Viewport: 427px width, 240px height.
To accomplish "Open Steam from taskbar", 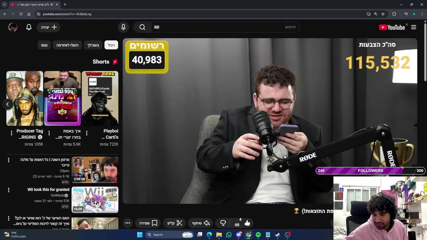I will (x=278, y=235).
